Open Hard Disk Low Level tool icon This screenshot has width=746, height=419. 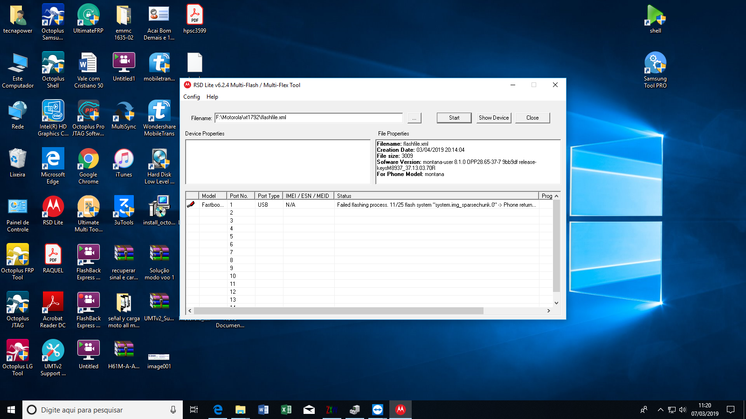(159, 166)
